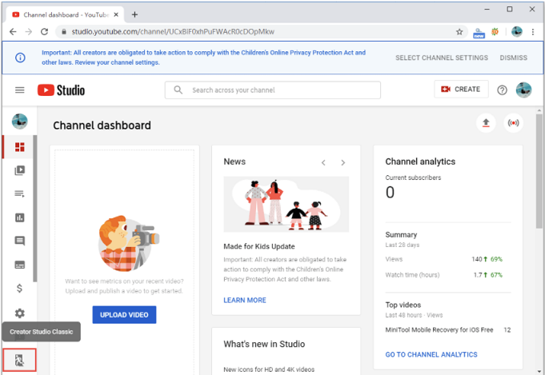Click the search across your channel field
This screenshot has height=375, width=545.
(x=272, y=90)
